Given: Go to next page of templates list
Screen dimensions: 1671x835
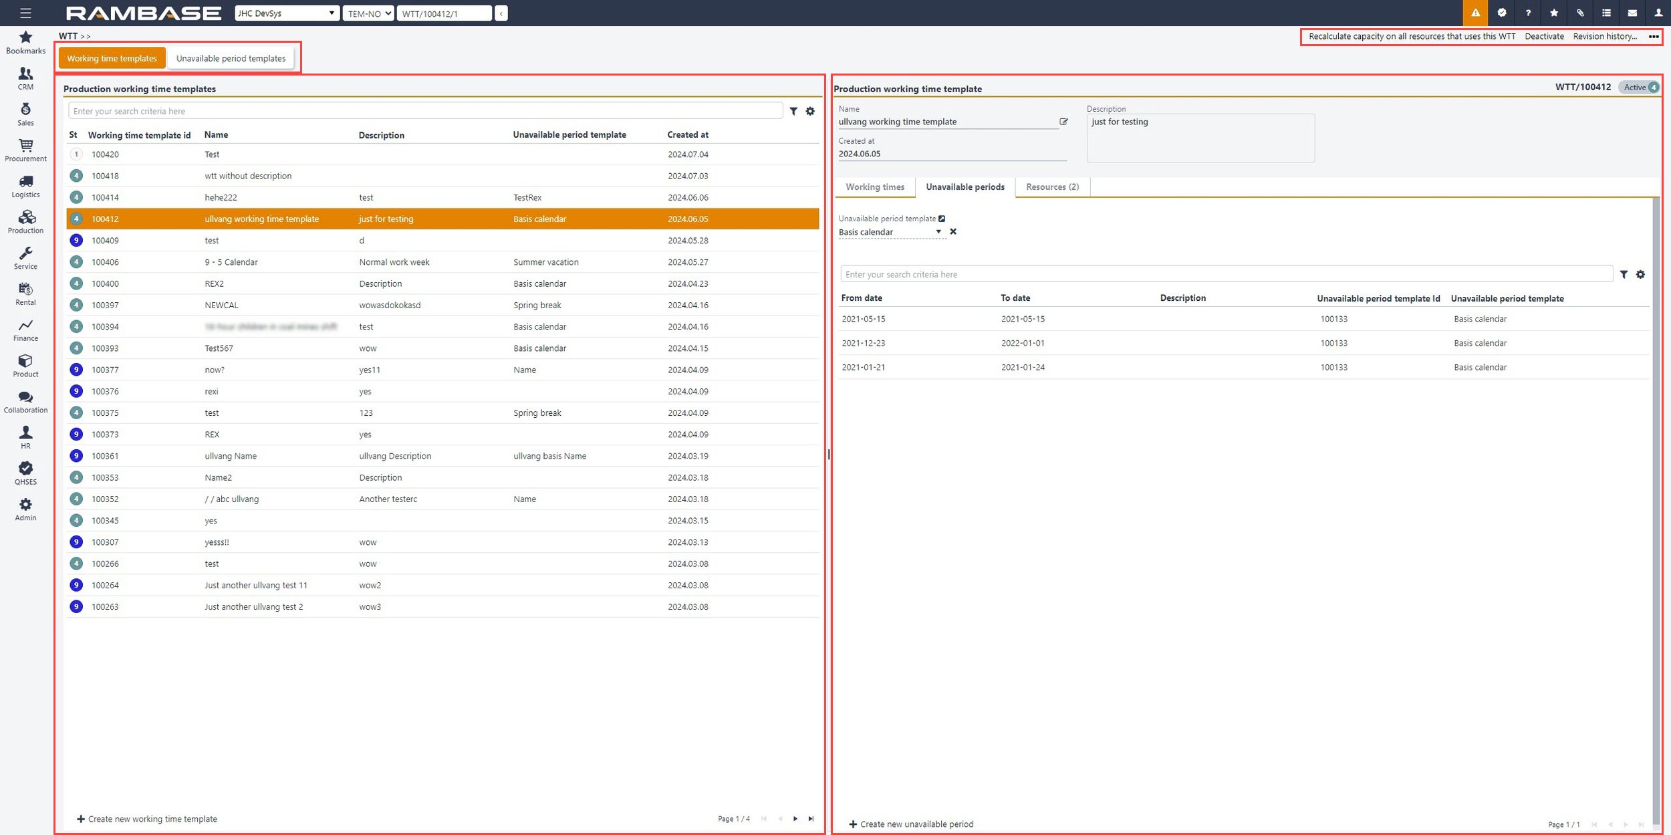Looking at the screenshot, I should pyautogui.click(x=795, y=818).
